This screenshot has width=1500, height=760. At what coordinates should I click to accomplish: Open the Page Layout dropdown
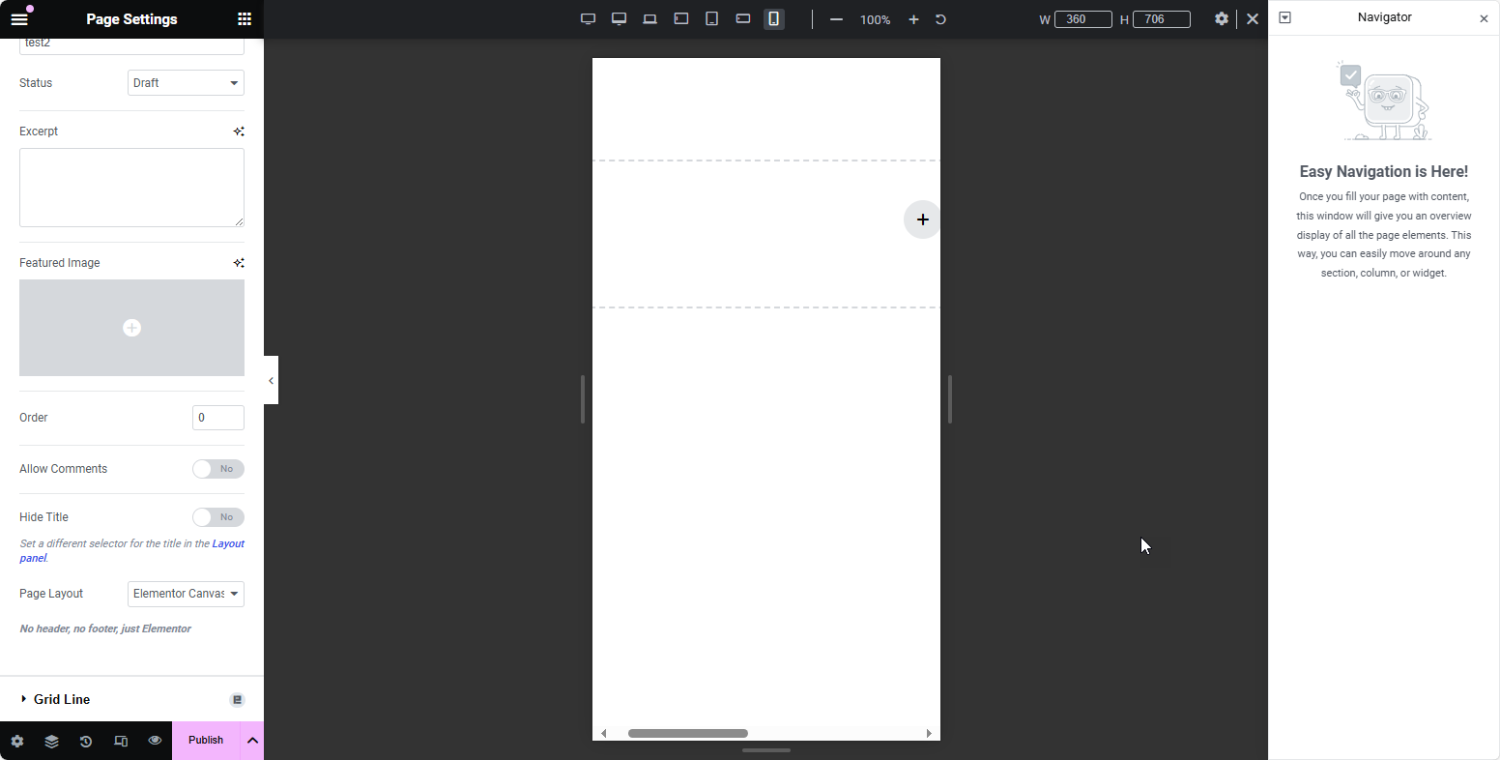coord(186,594)
